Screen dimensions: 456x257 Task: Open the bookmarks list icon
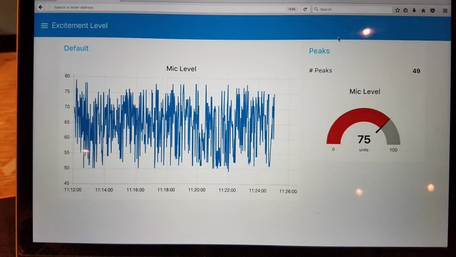click(406, 10)
